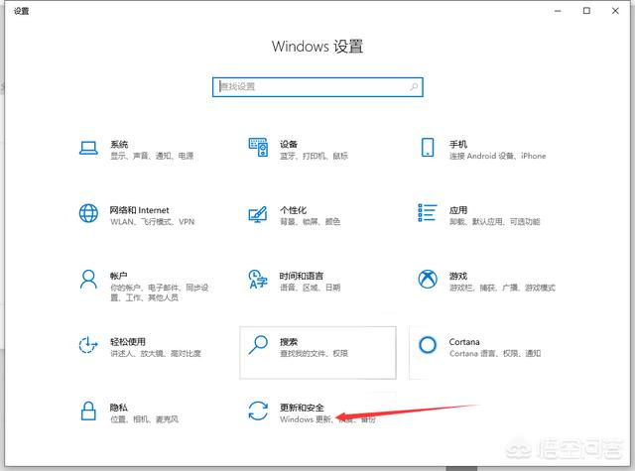Click the '游戏栏、捕获、广播、游戏模式' description
The image size is (635, 471).
tap(502, 288)
